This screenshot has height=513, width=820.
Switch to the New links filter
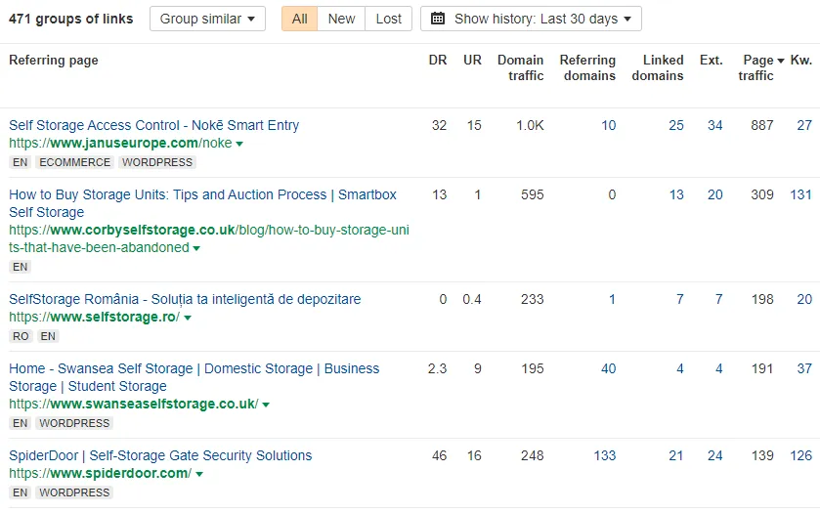coord(341,19)
